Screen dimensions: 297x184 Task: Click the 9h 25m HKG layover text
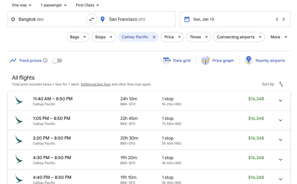(172, 104)
